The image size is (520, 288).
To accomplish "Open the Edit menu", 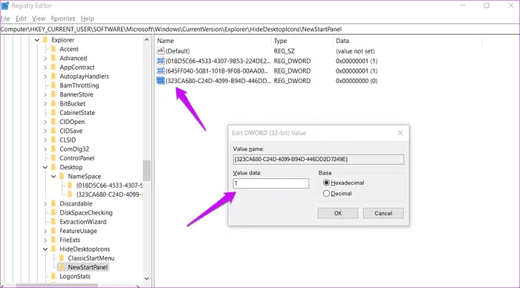I will click(21, 19).
